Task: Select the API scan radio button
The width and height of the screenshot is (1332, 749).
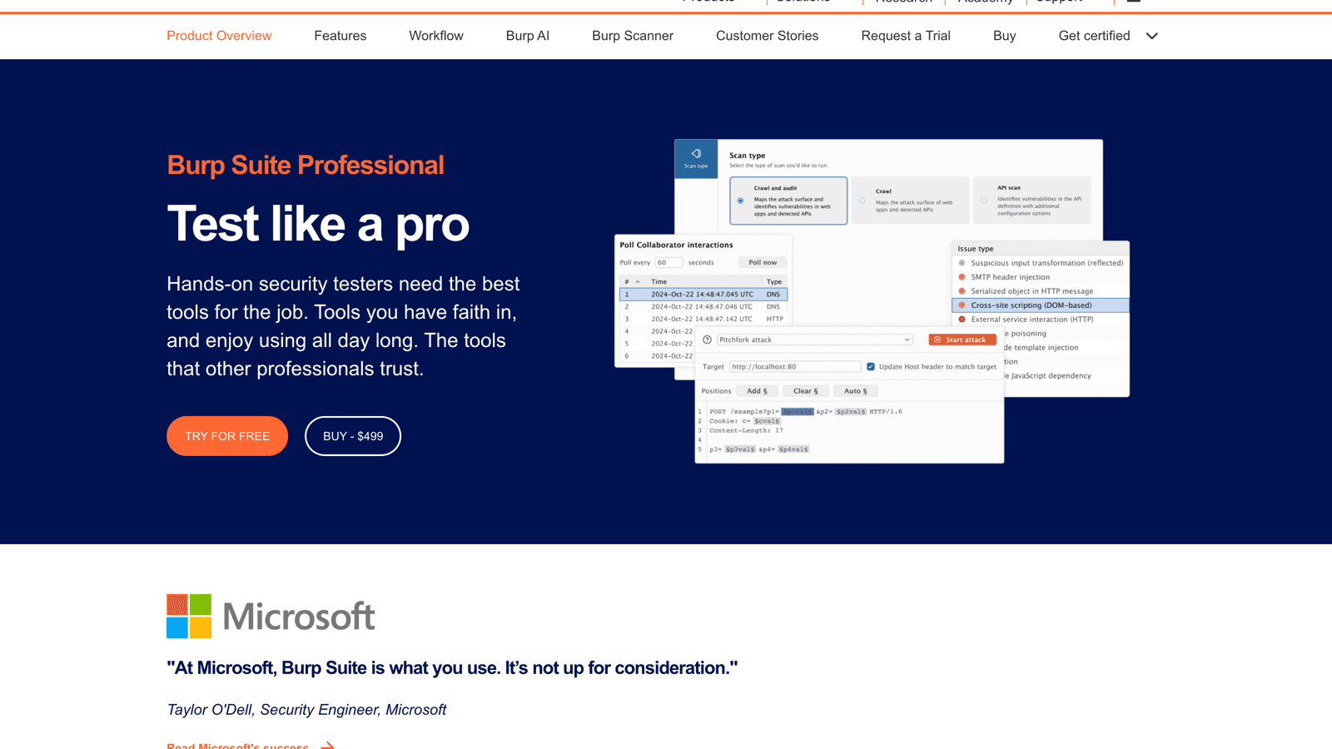Action: [x=983, y=201]
